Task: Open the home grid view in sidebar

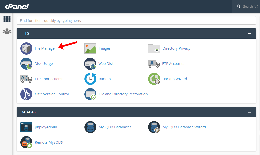Action: pyautogui.click(x=7, y=19)
